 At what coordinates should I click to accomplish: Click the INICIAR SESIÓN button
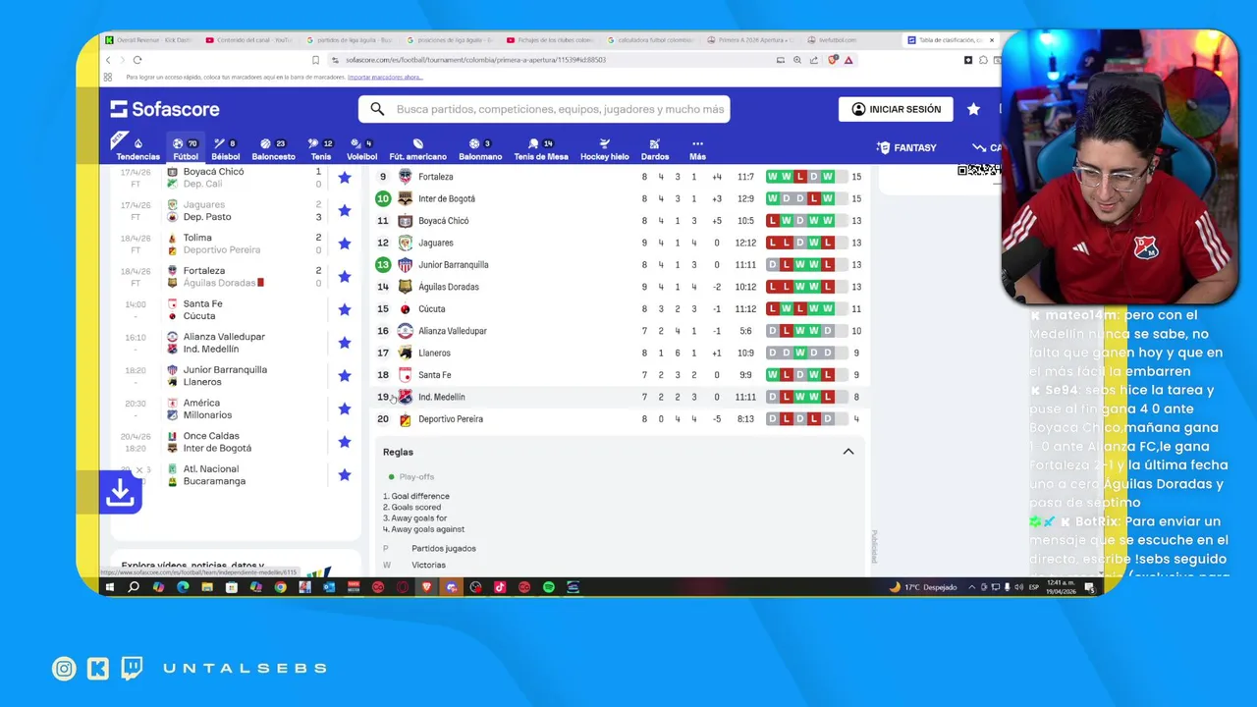pos(896,109)
